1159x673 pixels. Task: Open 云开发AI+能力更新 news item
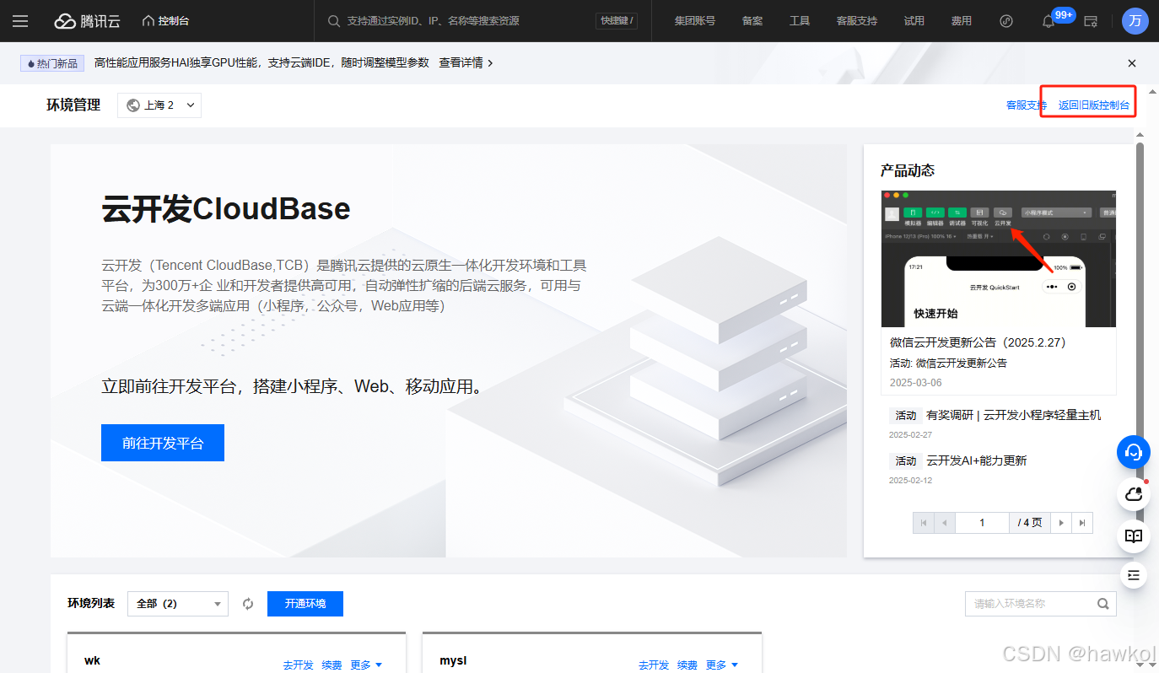(976, 460)
